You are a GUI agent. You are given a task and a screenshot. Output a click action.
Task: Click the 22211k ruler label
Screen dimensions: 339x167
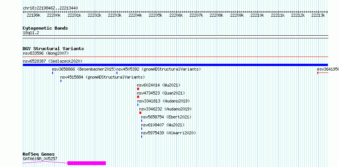(x=278, y=15)
